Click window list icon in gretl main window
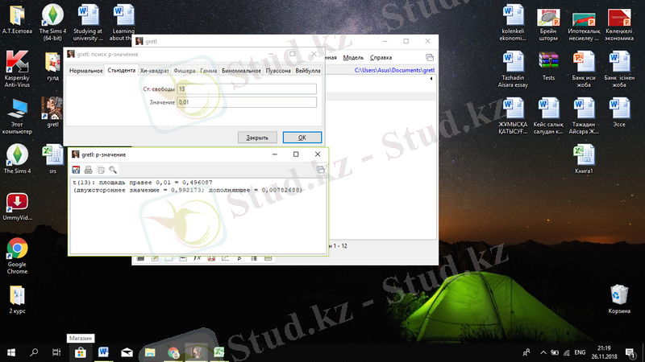 [430, 57]
